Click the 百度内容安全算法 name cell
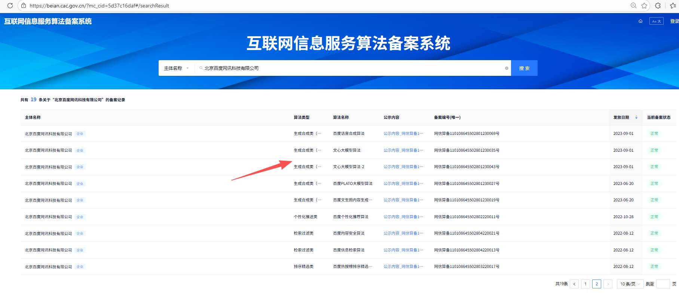 coord(349,234)
